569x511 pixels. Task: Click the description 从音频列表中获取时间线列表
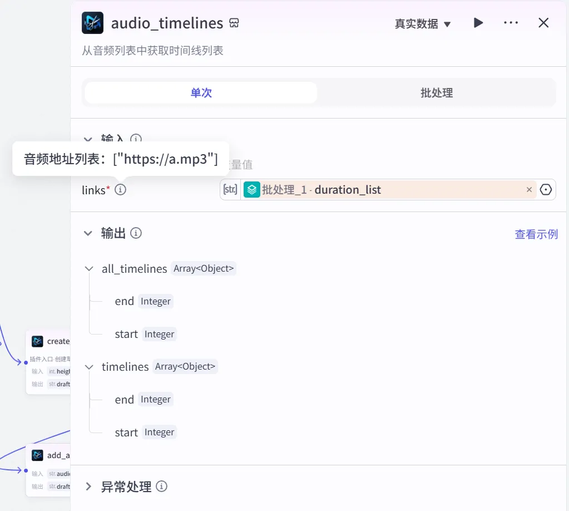click(152, 51)
